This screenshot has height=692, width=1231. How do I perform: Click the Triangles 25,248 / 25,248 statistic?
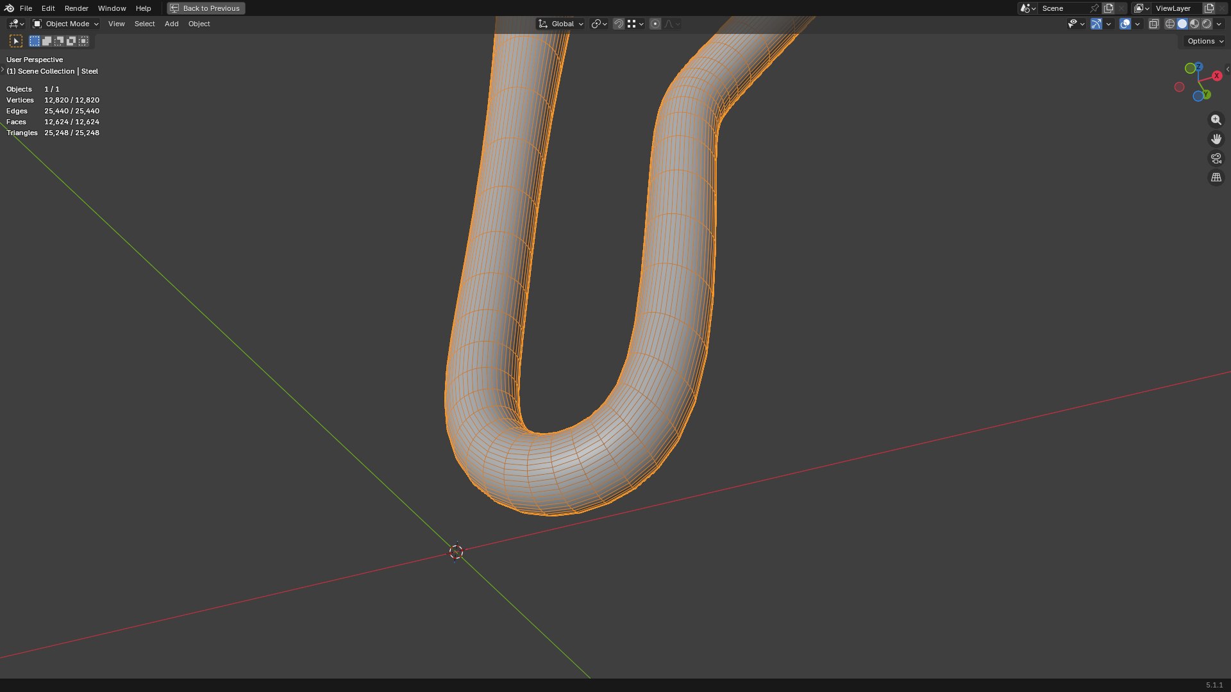53,133
